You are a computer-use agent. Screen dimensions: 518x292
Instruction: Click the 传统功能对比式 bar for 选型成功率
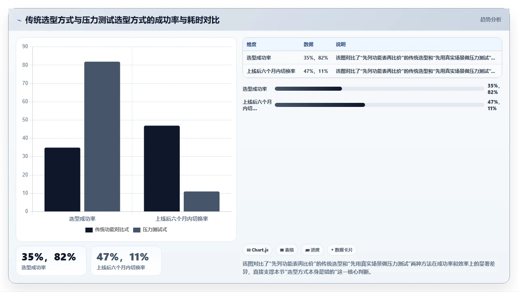[x=62, y=179]
